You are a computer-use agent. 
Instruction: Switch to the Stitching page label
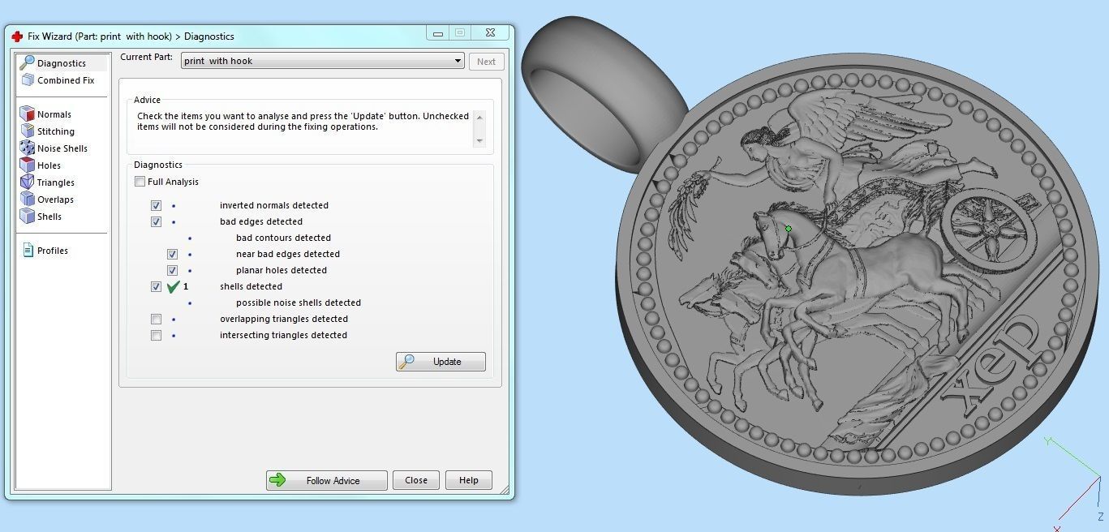[x=56, y=131]
